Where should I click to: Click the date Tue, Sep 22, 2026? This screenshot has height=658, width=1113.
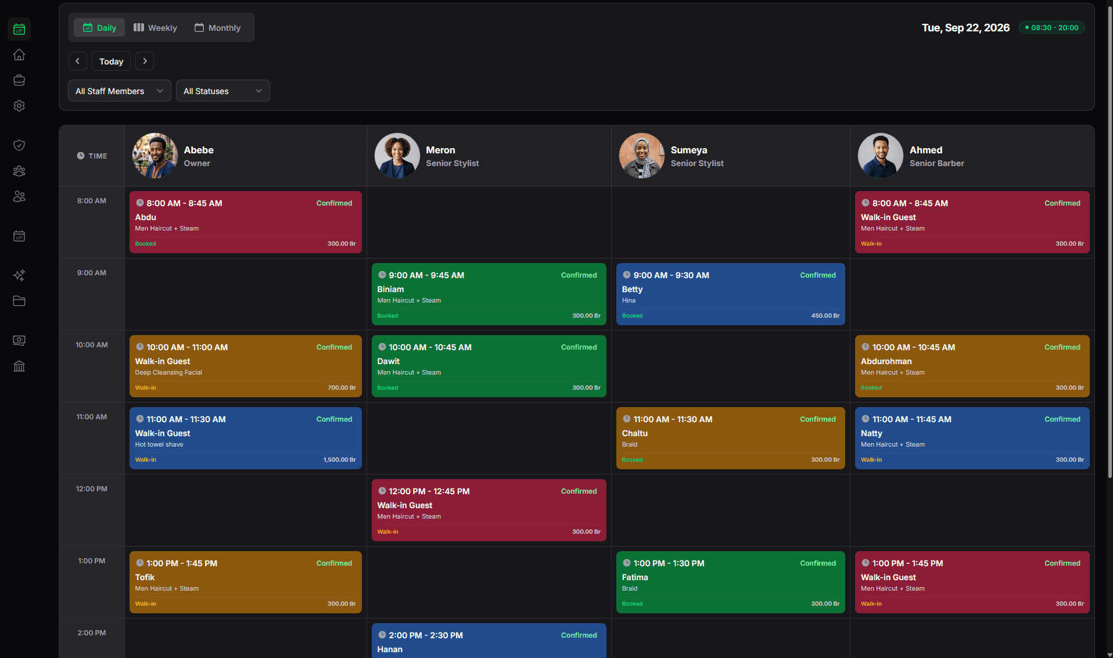(x=965, y=27)
